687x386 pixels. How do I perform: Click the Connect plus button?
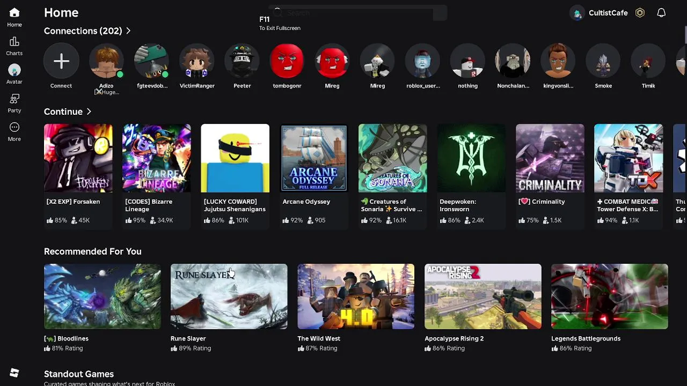point(61,61)
